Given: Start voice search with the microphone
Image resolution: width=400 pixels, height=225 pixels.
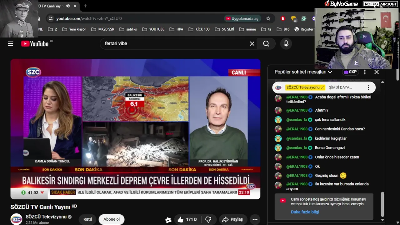Looking at the screenshot, I should tap(286, 44).
